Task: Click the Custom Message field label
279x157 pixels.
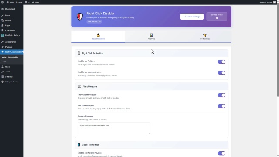Action: [x=85, y=116]
